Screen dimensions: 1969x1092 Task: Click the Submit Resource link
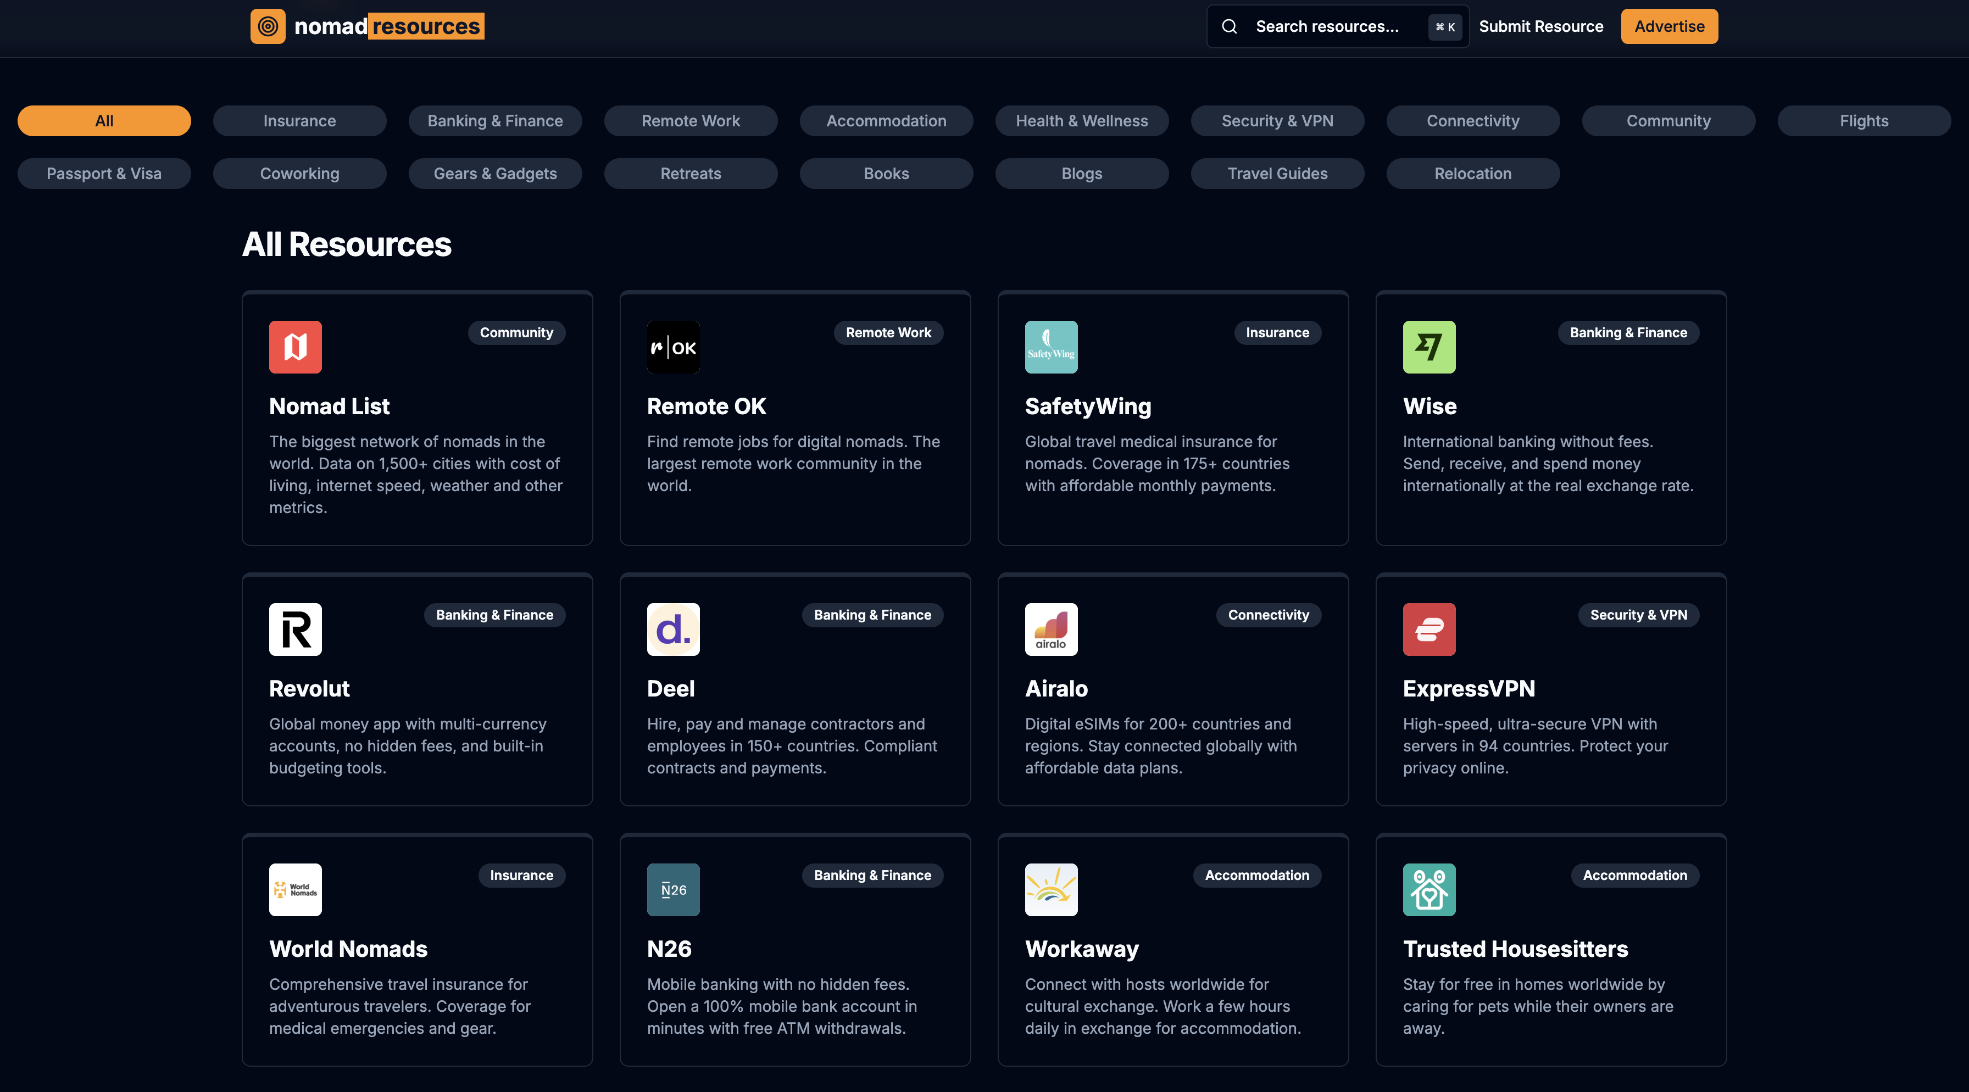[x=1541, y=27]
